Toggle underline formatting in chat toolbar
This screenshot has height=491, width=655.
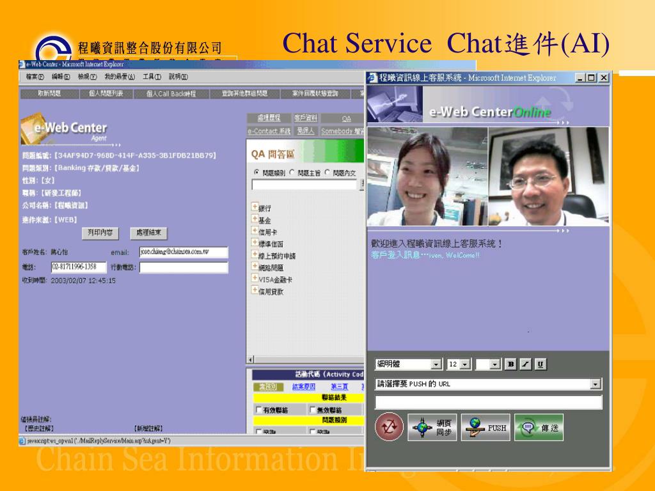point(541,364)
